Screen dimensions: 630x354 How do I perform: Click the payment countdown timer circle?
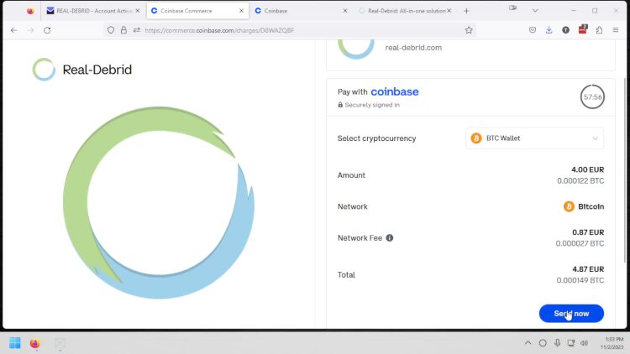click(592, 96)
